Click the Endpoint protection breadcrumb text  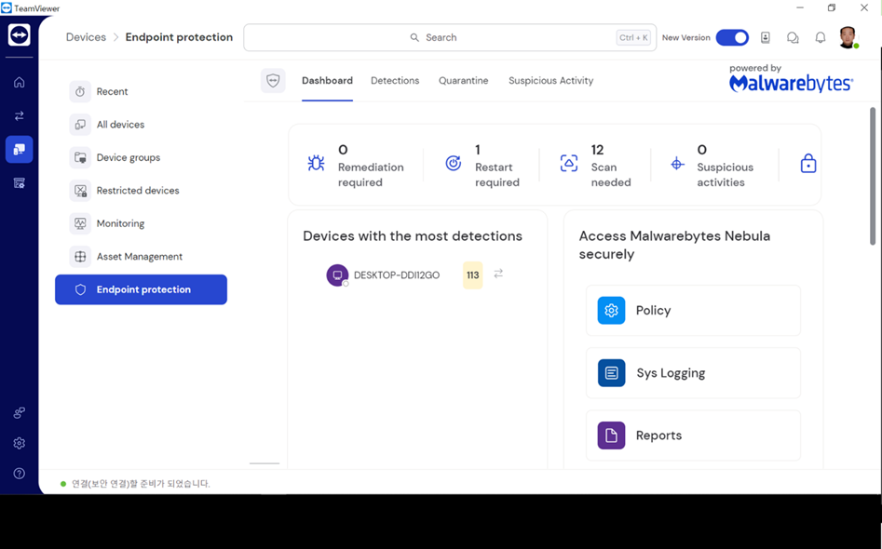pyautogui.click(x=179, y=37)
